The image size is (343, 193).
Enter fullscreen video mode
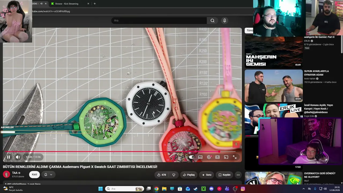pyautogui.click(x=235, y=157)
